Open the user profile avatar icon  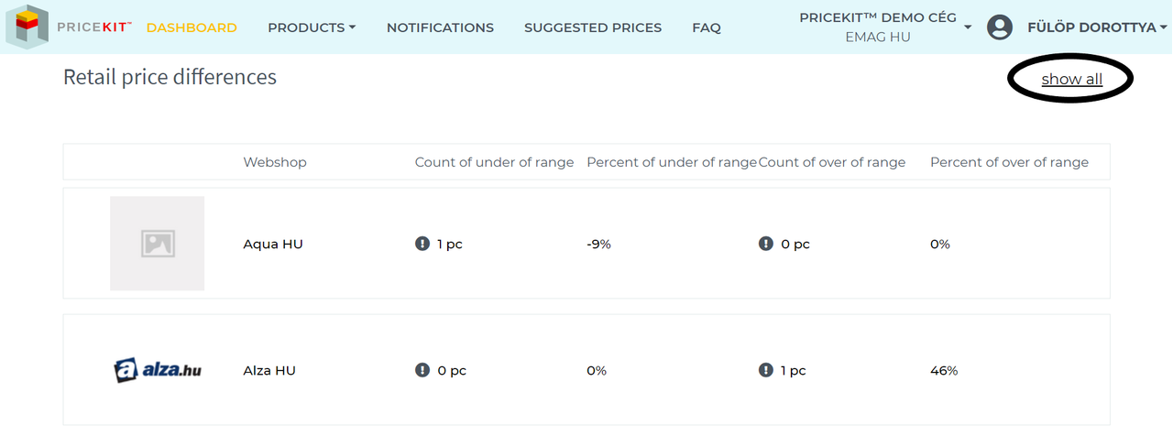tap(1000, 27)
